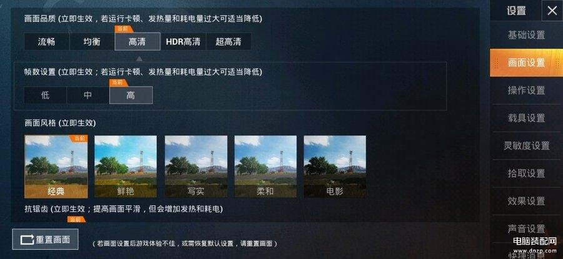
Task: Set frame rate to 高
Action: pyautogui.click(x=131, y=95)
